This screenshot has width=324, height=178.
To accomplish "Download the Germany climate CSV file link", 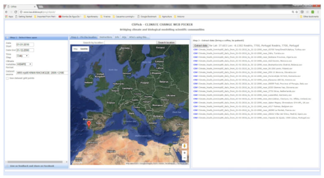I will 245,95.
